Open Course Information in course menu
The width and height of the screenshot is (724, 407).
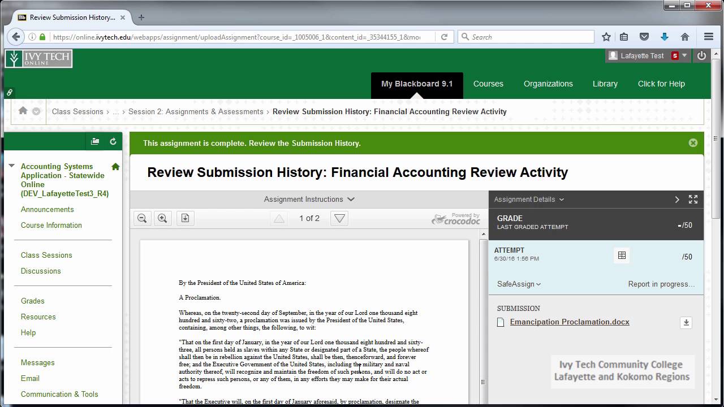[51, 225]
